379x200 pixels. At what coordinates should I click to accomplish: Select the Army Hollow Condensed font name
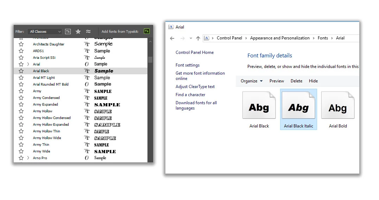(x=52, y=118)
